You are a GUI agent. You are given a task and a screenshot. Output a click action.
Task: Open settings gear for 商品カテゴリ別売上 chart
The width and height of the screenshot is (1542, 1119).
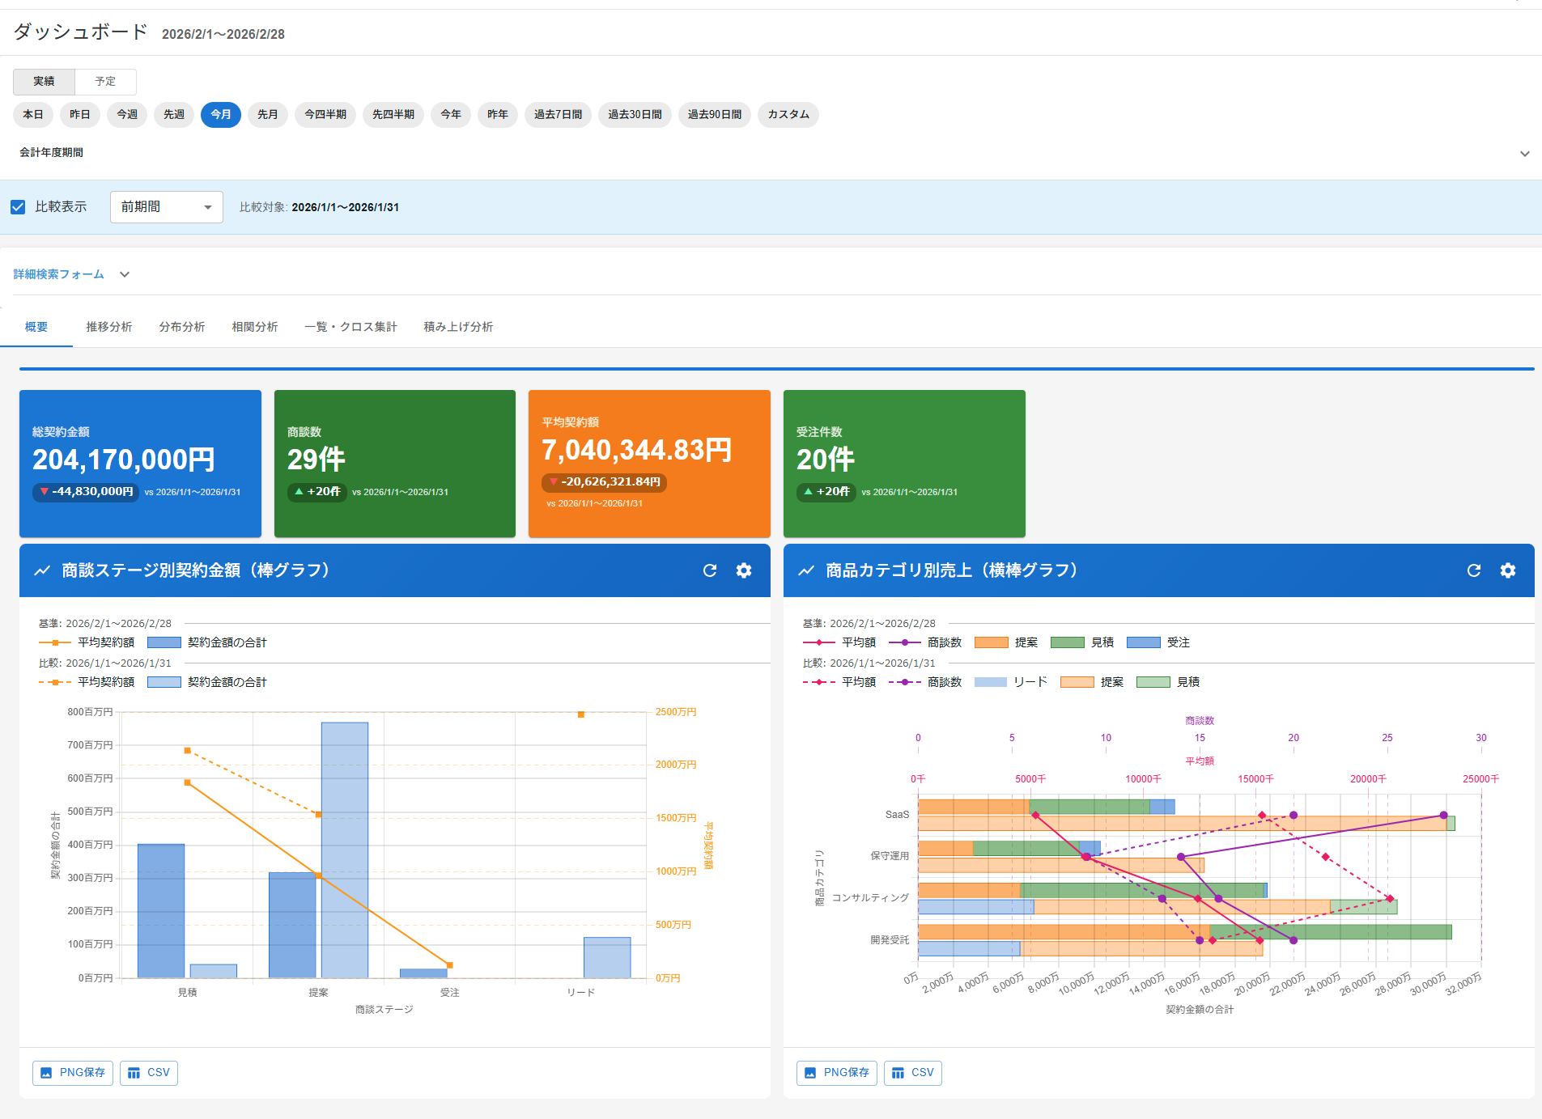tap(1508, 570)
